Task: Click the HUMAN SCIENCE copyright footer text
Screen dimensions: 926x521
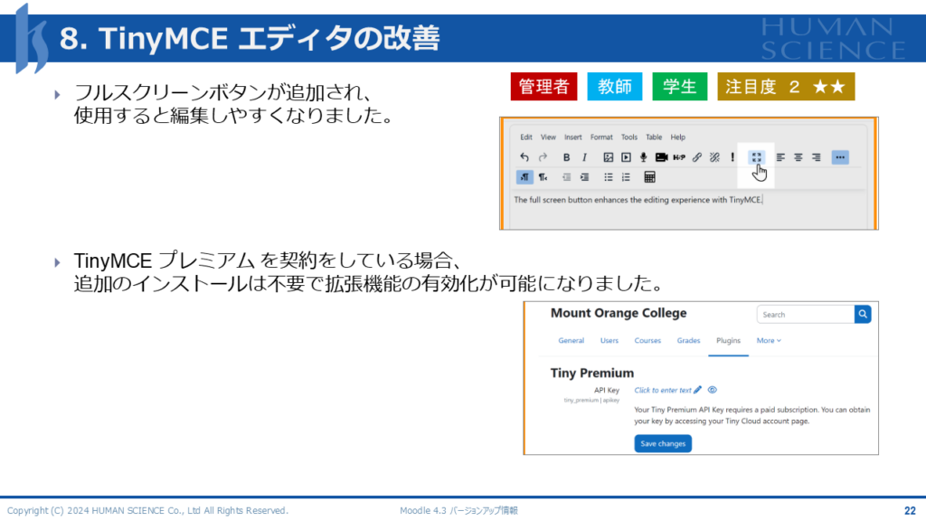Action: tap(147, 510)
